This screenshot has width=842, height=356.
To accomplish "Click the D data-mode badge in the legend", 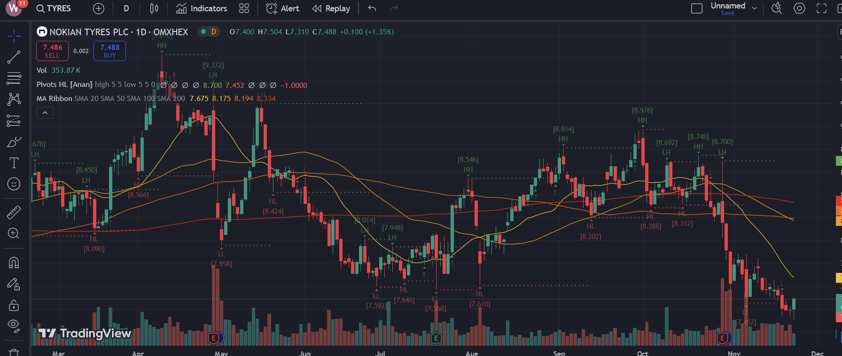I will 214,32.
